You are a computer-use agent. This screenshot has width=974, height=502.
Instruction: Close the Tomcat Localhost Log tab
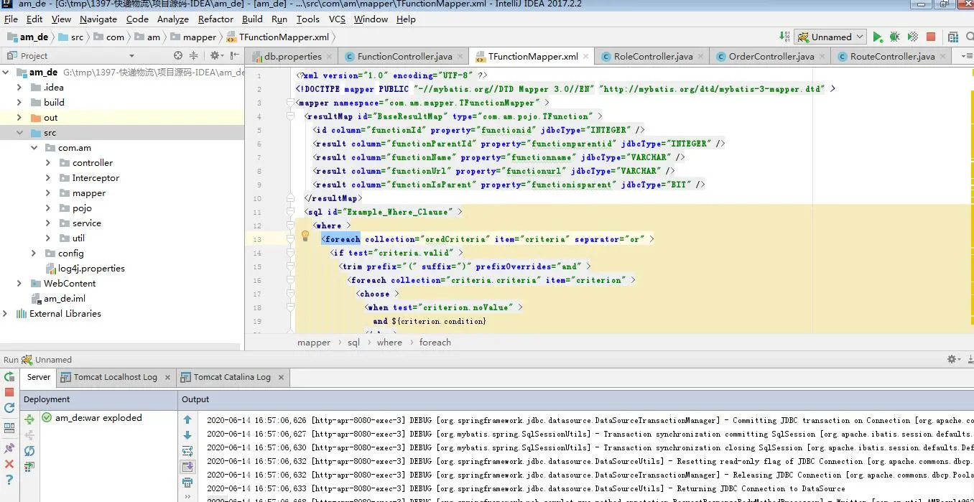[167, 377]
